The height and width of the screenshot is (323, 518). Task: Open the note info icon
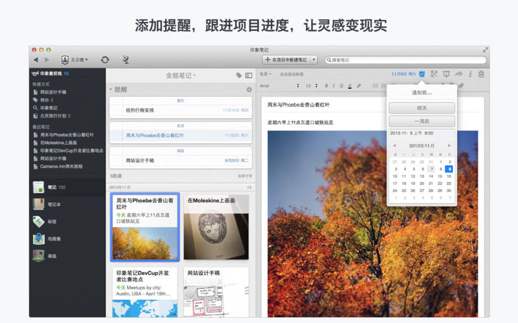point(470,74)
